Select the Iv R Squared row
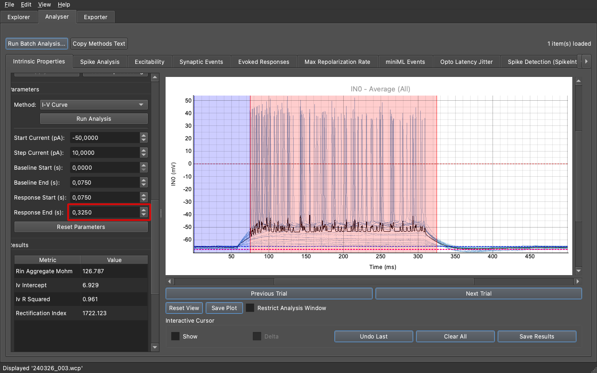 click(81, 299)
